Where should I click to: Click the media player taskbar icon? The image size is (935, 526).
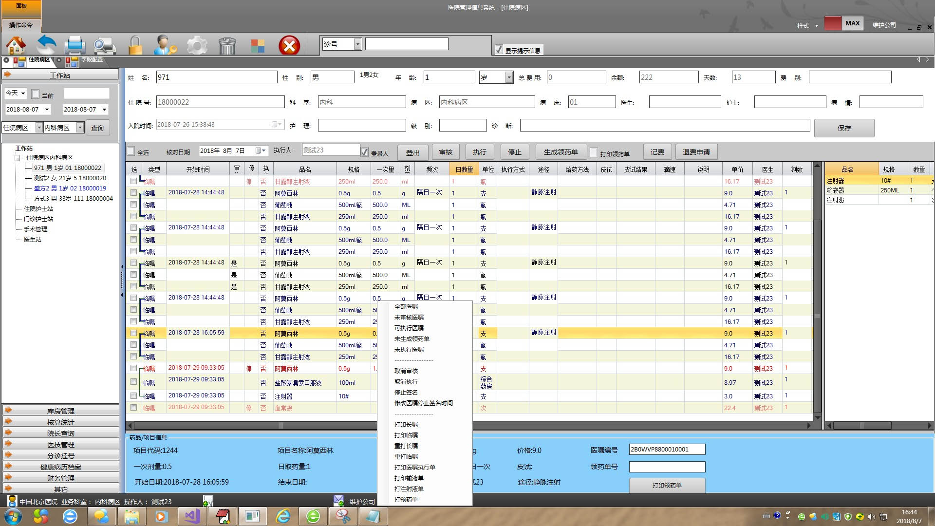click(x=161, y=516)
